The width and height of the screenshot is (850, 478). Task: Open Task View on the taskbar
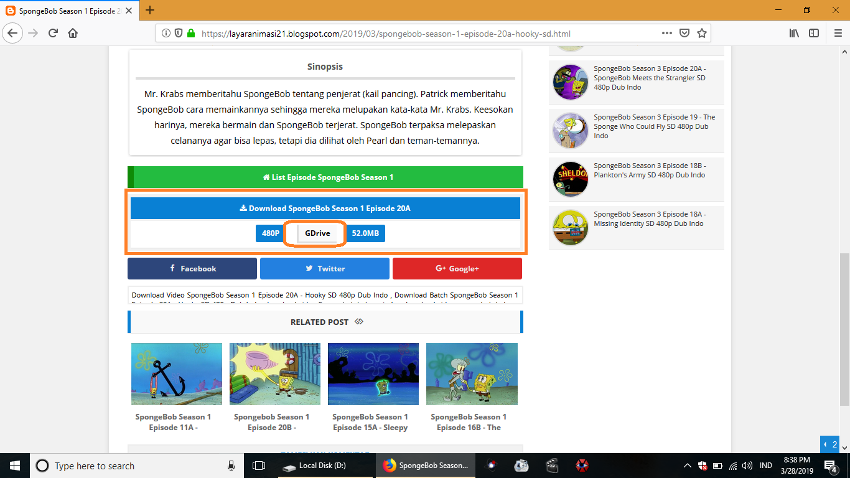pyautogui.click(x=259, y=466)
